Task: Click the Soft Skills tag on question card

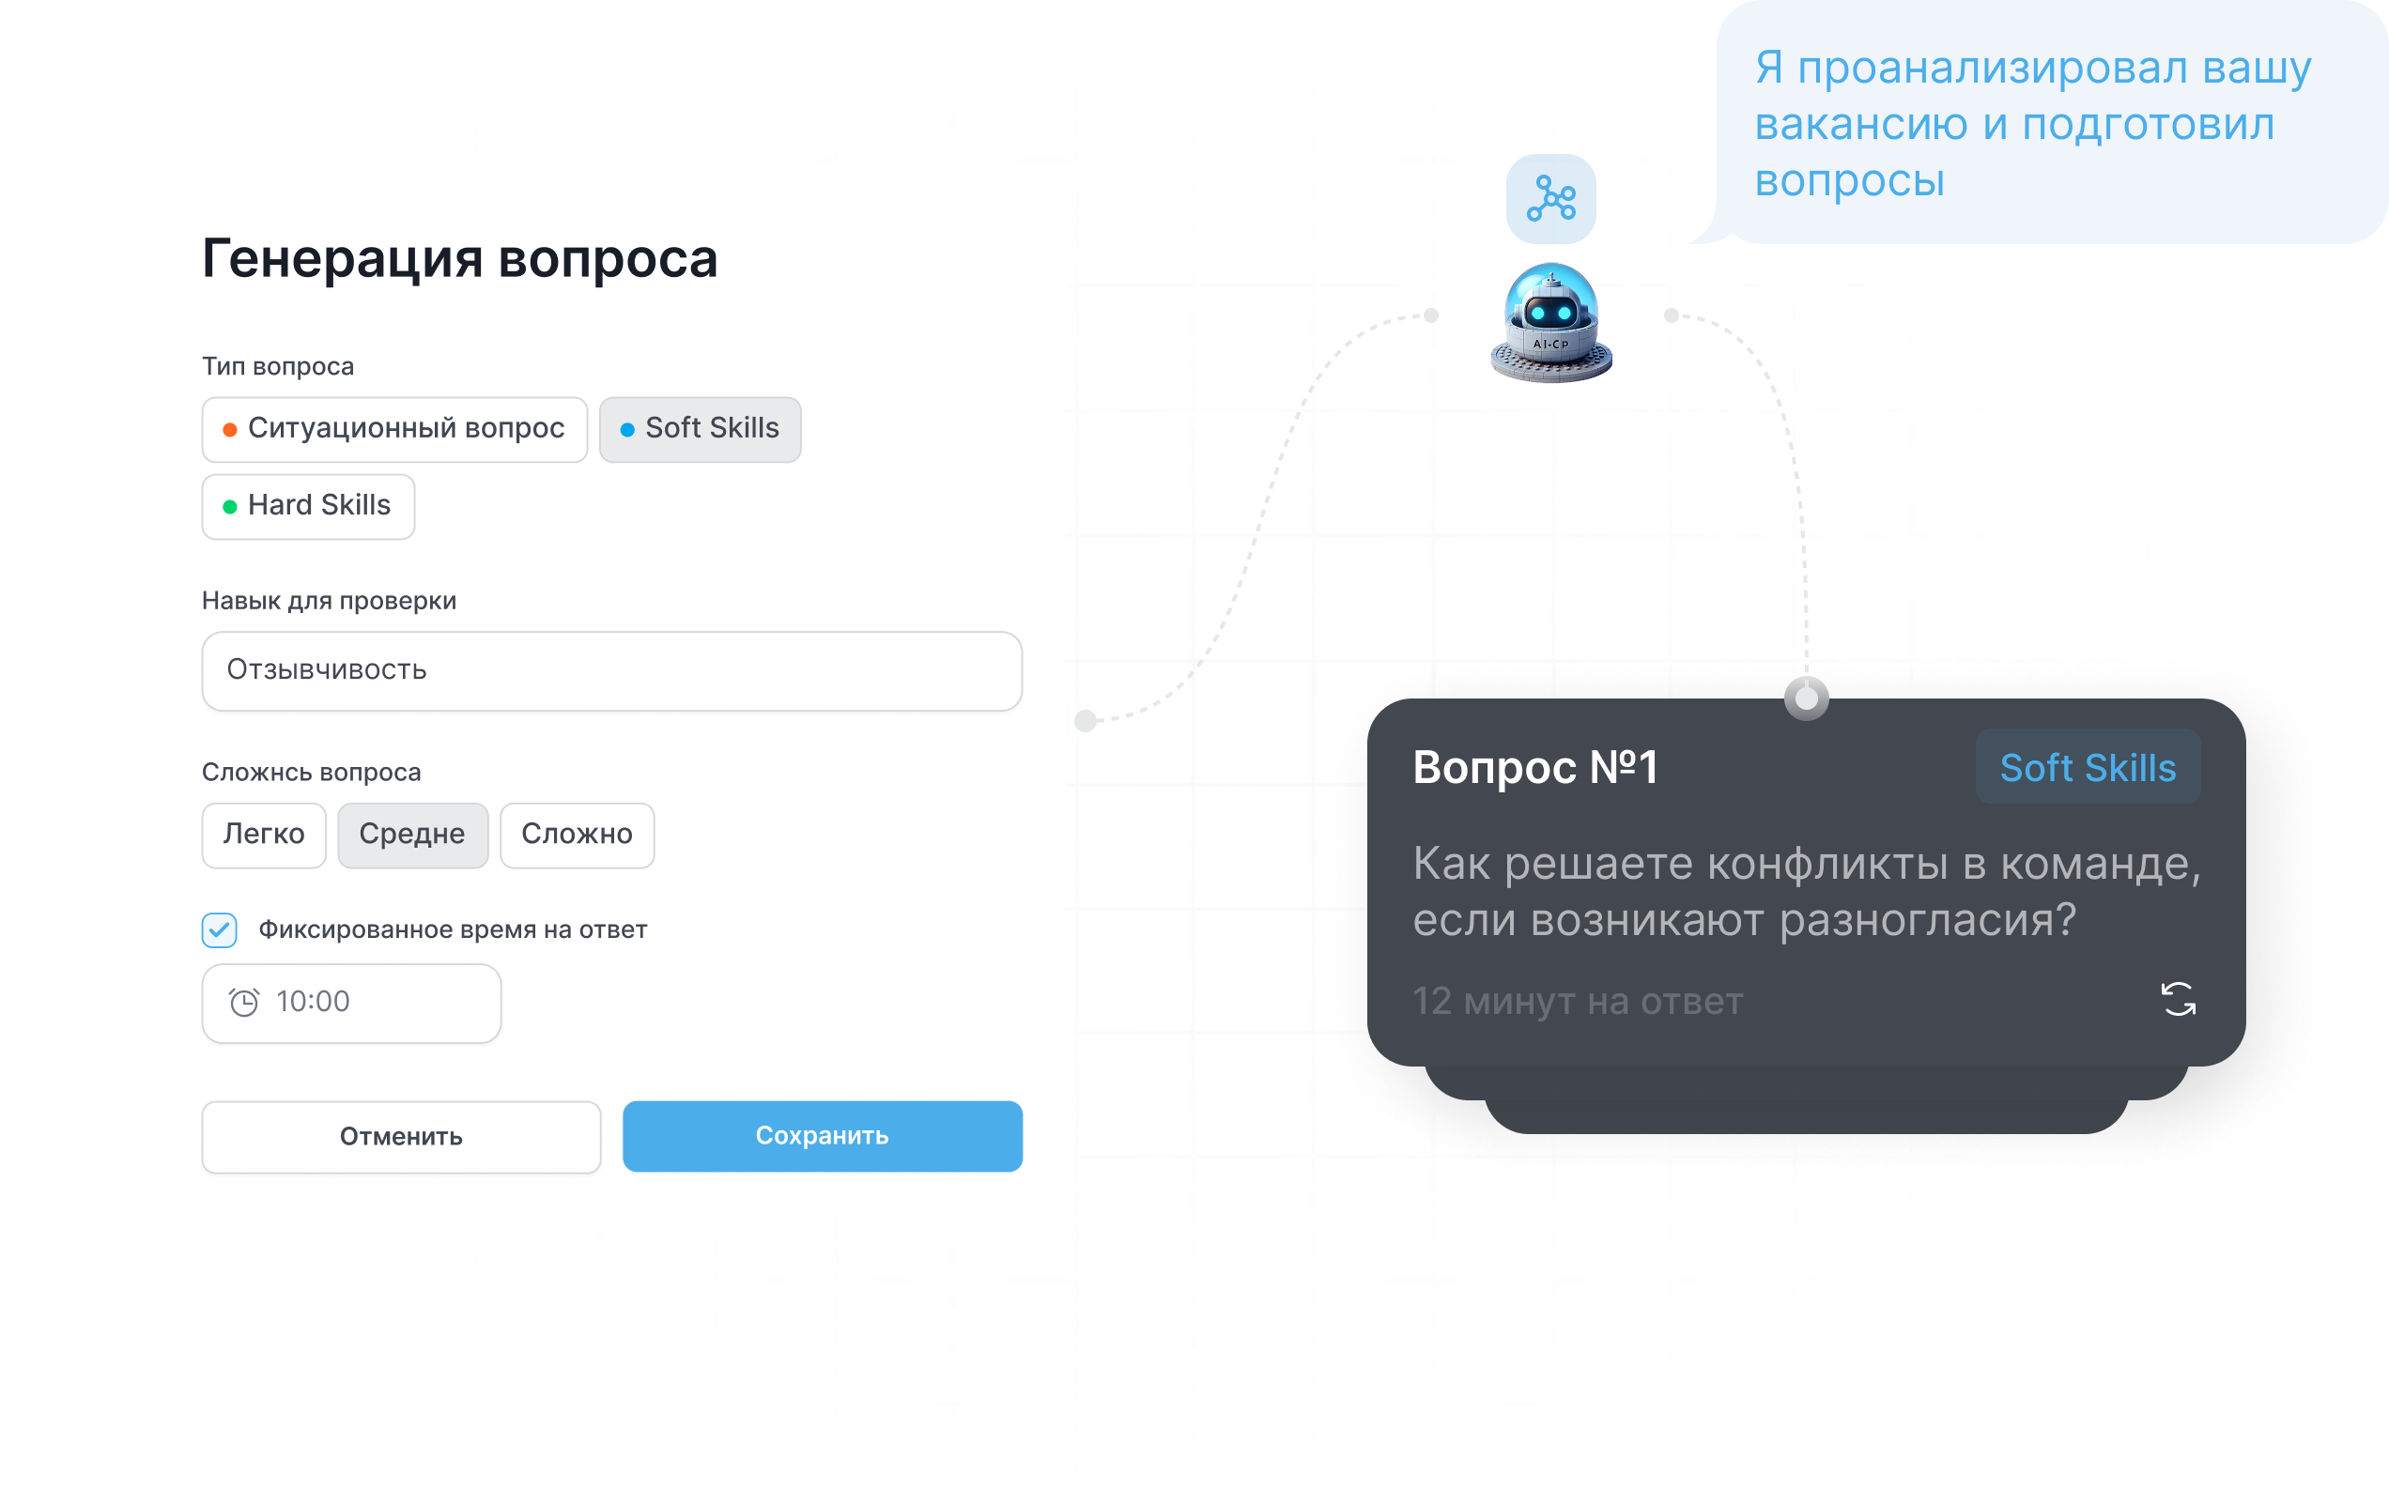Action: click(2088, 766)
